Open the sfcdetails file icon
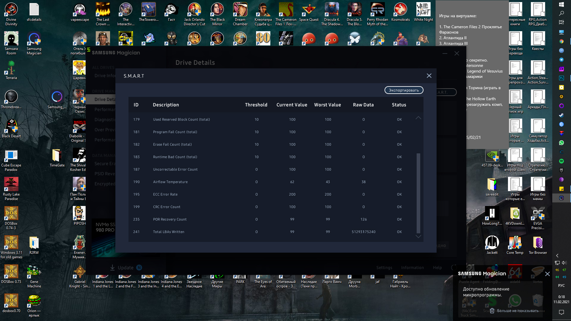 pyautogui.click(x=34, y=12)
